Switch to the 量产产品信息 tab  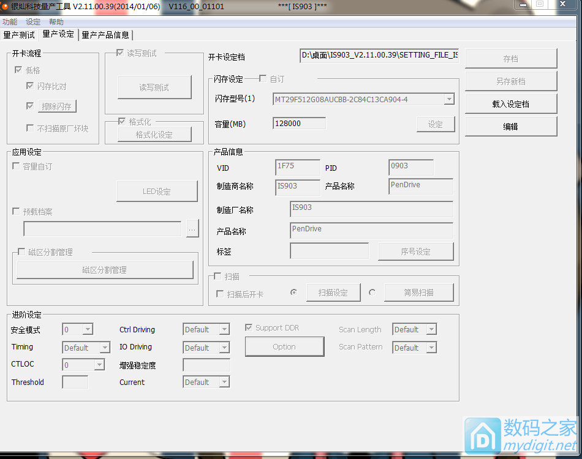click(105, 35)
